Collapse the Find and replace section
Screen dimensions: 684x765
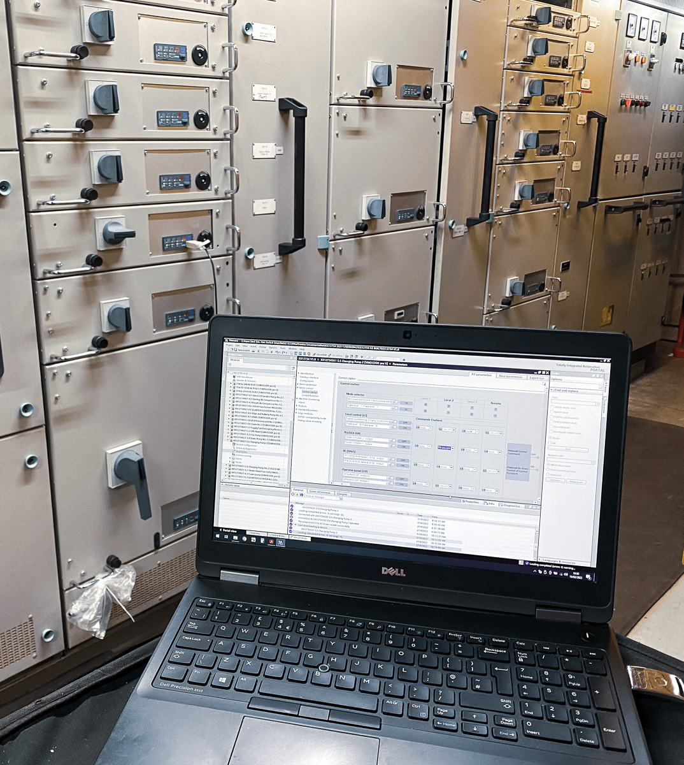pos(552,390)
